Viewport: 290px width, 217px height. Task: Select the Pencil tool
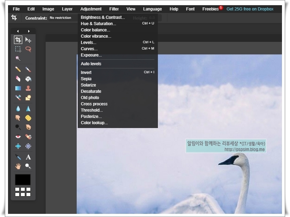click(18, 69)
